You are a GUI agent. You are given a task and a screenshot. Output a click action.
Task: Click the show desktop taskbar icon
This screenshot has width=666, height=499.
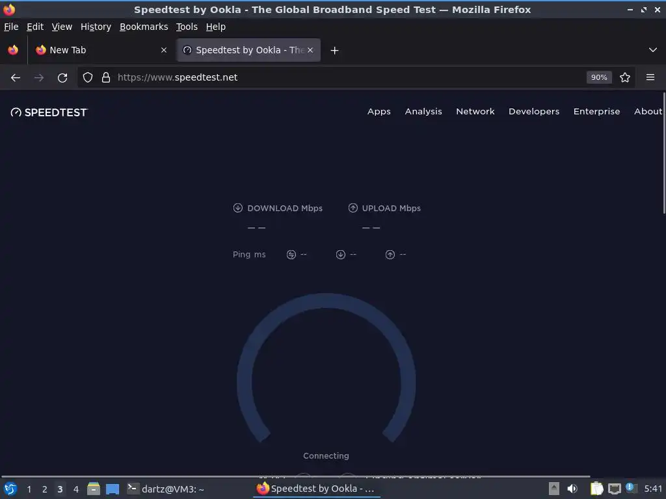pos(113,489)
